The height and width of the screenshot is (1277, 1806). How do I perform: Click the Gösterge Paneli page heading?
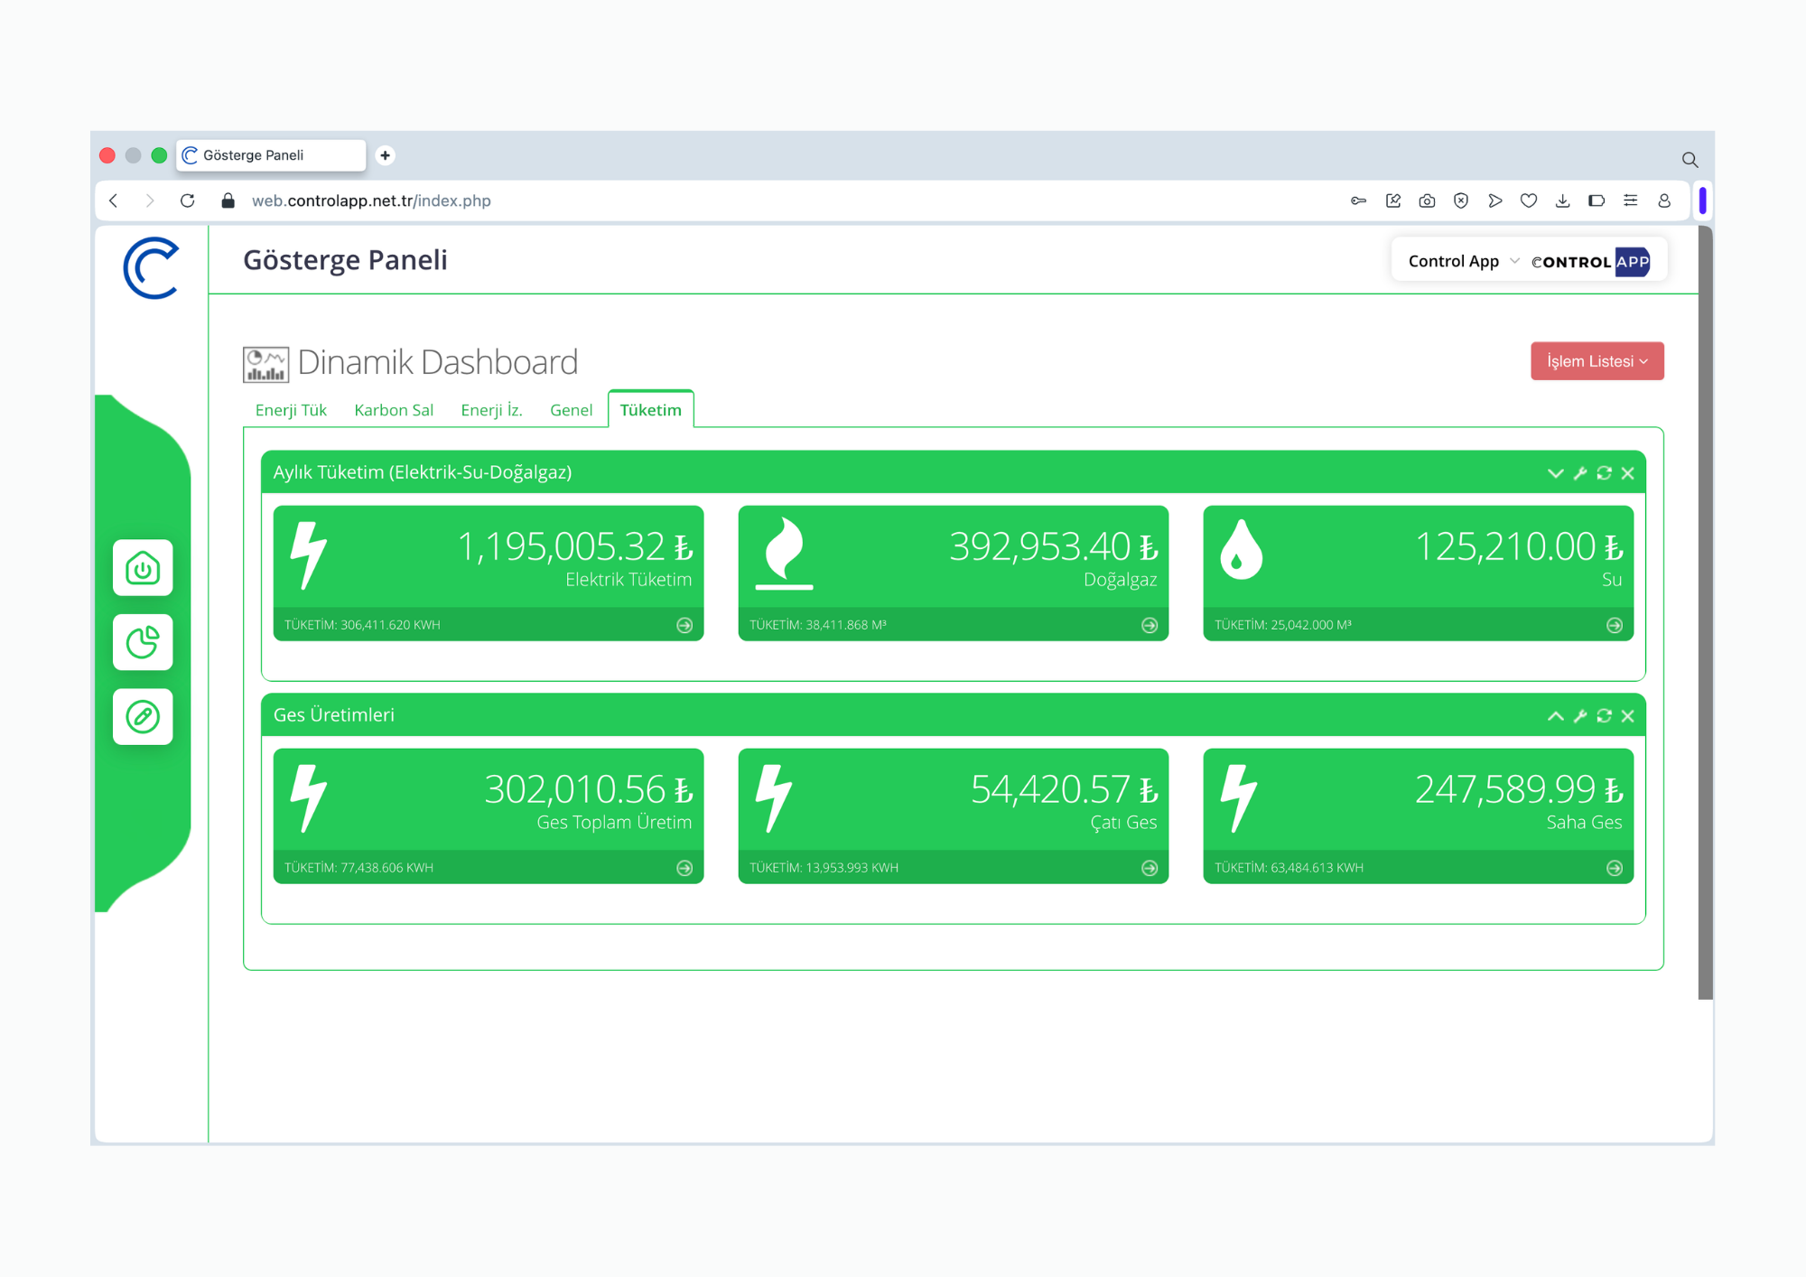point(345,260)
